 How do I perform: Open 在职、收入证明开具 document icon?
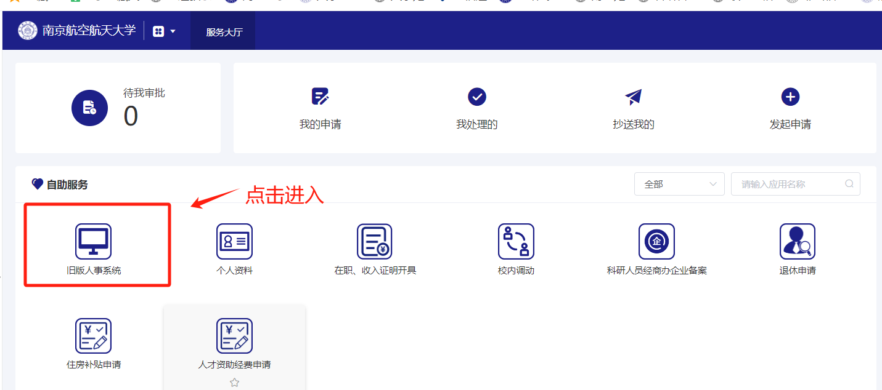[375, 241]
